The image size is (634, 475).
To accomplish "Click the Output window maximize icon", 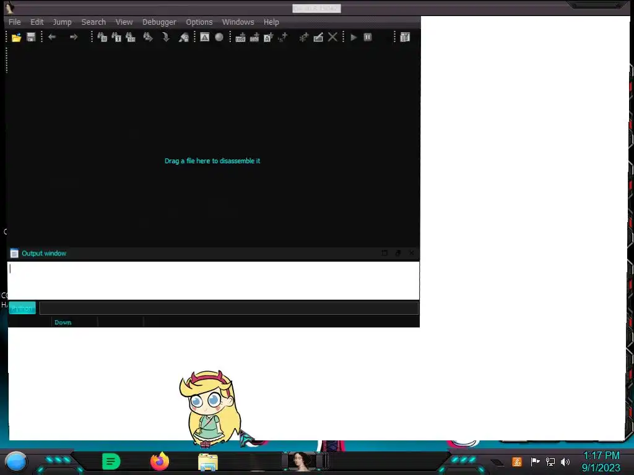I will (384, 253).
